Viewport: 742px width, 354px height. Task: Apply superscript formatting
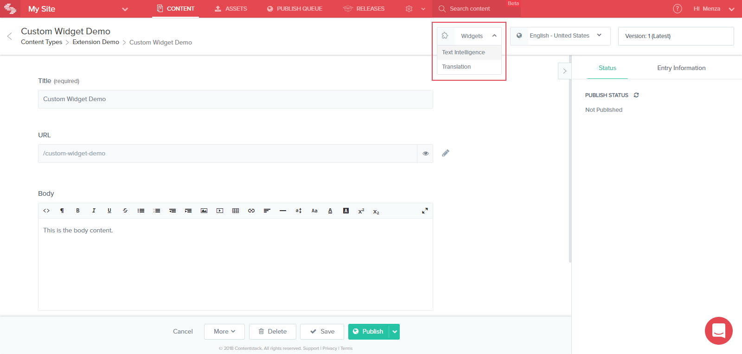pos(361,211)
